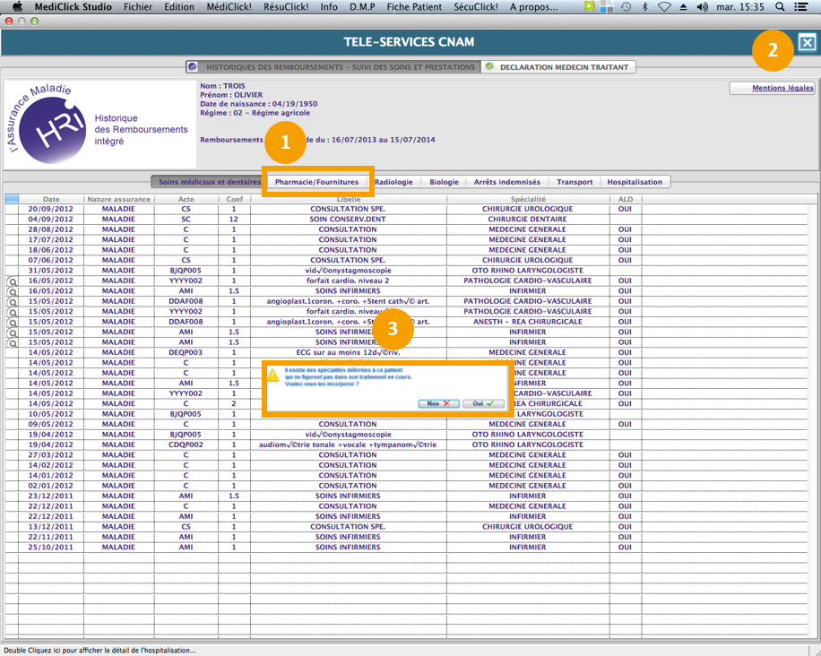Open the Wi-Fi status menu
821x656 pixels.
664,7
